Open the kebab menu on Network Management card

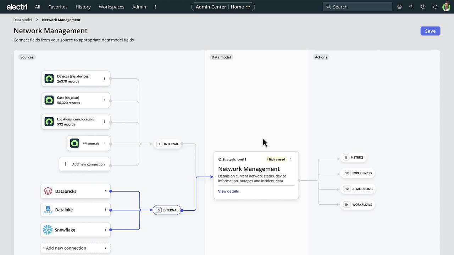pyautogui.click(x=290, y=159)
